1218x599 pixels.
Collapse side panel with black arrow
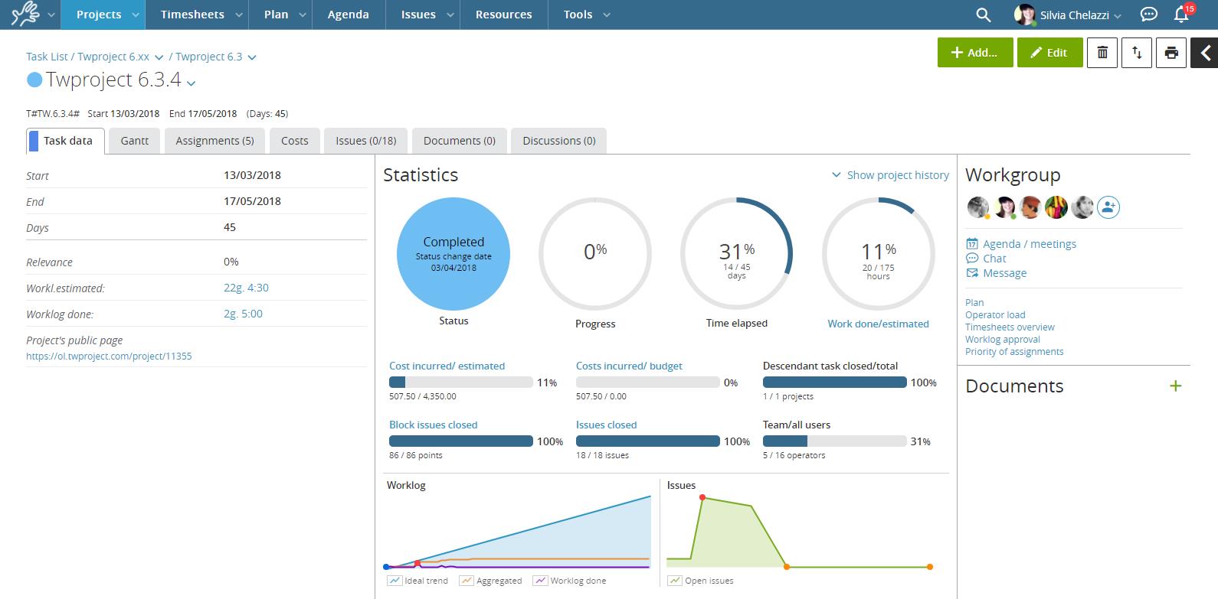tap(1205, 53)
